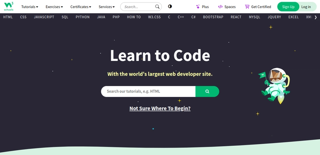Click the Sign Up button
The image size is (320, 155).
[288, 7]
